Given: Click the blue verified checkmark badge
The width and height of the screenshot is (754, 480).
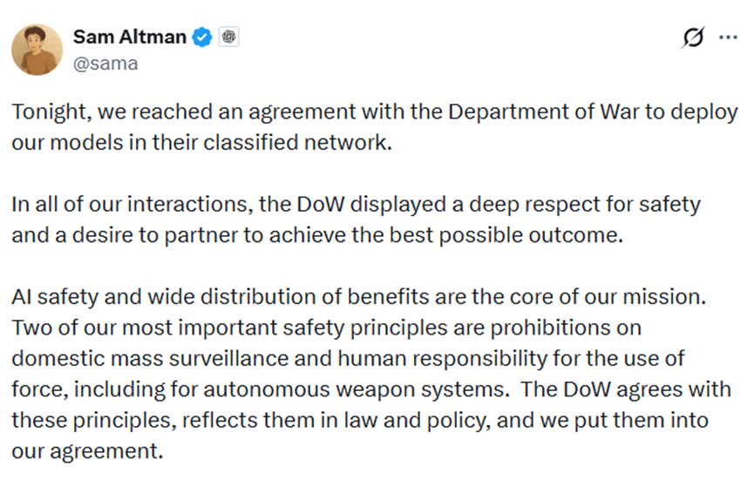Looking at the screenshot, I should pyautogui.click(x=203, y=37).
